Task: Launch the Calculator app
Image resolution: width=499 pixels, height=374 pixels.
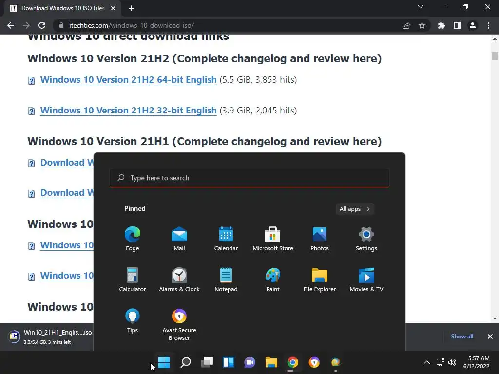Action: coord(133,280)
